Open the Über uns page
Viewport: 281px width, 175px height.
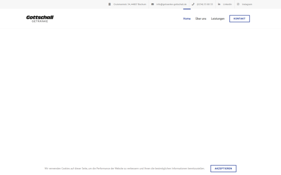pos(201,19)
